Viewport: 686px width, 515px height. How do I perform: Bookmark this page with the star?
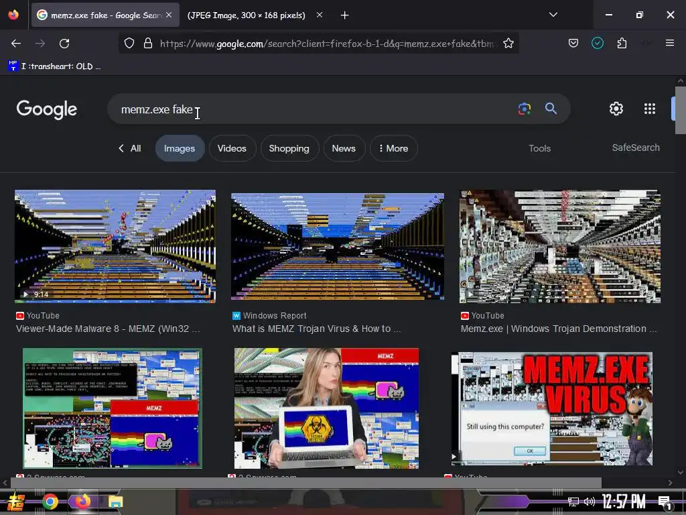coord(508,44)
